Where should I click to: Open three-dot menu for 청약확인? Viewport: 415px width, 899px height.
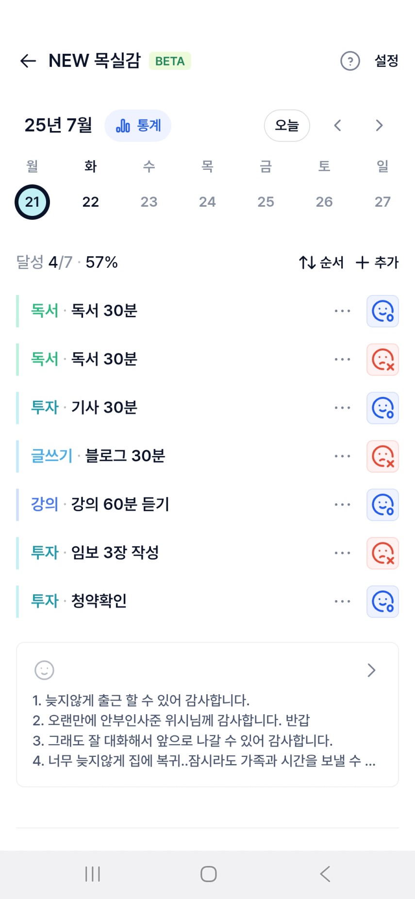pos(342,601)
